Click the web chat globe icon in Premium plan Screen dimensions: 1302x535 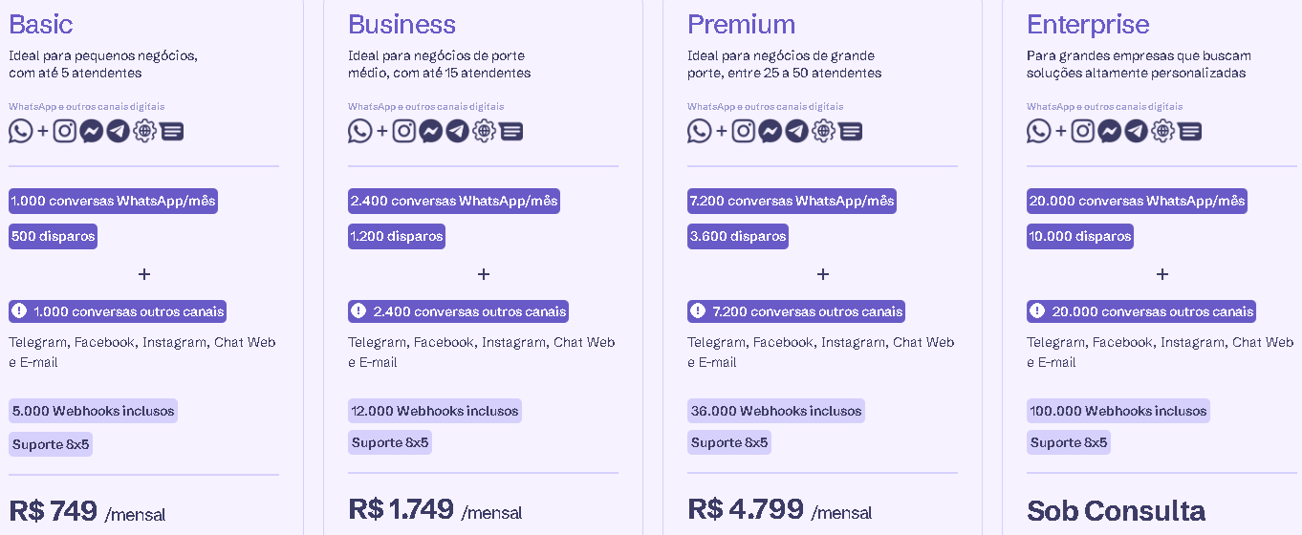click(823, 131)
